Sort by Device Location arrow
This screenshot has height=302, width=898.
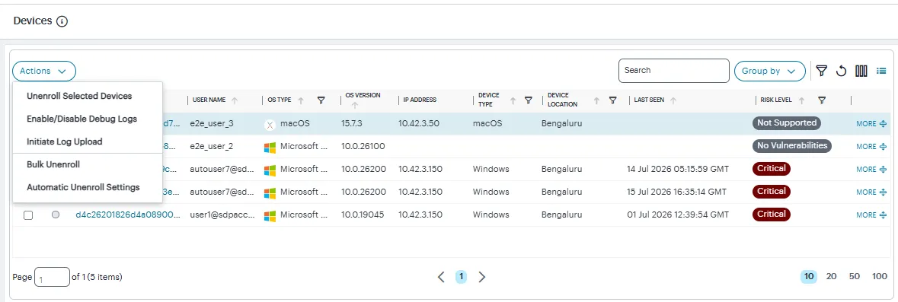pyautogui.click(x=596, y=100)
